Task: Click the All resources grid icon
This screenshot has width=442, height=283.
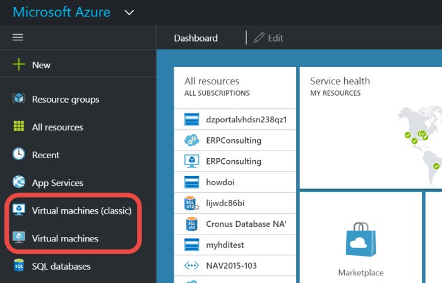Action: [19, 126]
